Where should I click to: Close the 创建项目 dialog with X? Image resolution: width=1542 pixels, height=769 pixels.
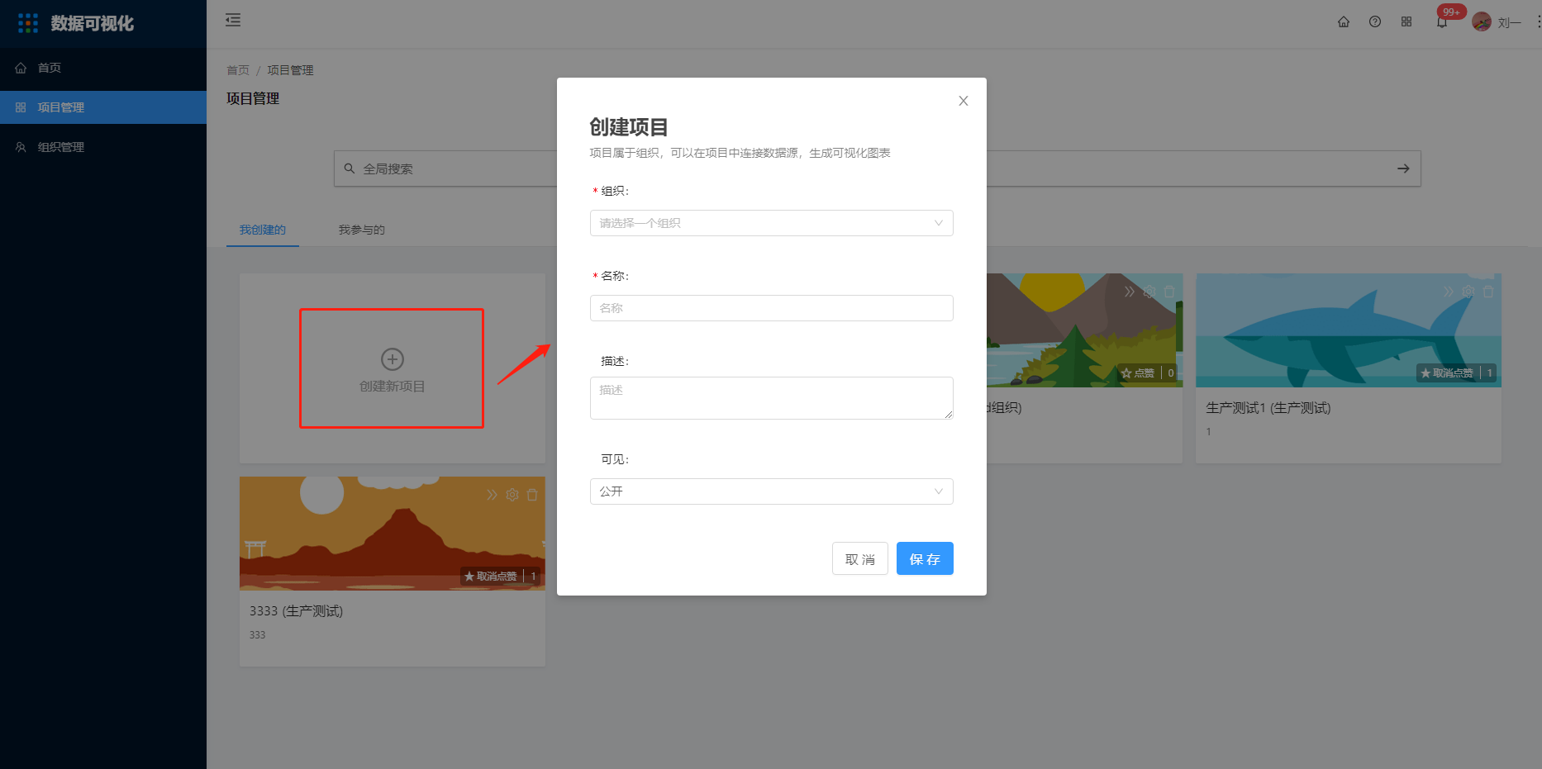[964, 101]
